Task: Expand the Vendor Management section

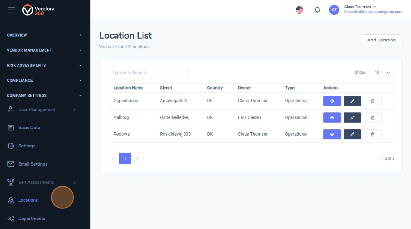Action: pyautogui.click(x=44, y=50)
